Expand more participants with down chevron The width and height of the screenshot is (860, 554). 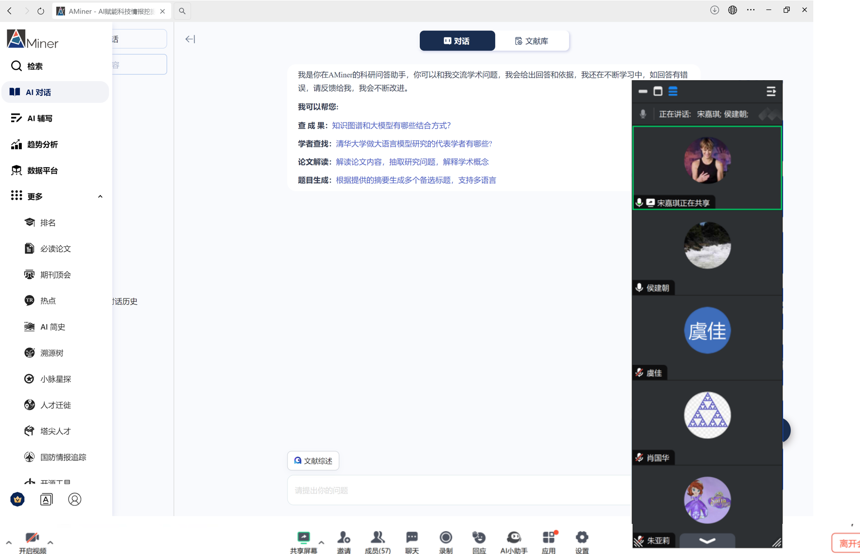(x=707, y=540)
